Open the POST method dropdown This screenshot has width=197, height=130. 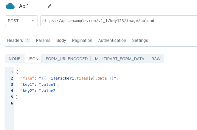coord(21,21)
